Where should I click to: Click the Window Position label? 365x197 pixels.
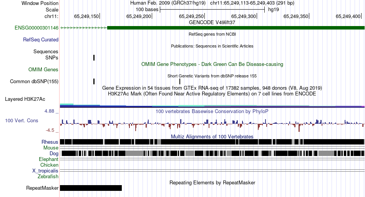pyautogui.click(x=40, y=3)
